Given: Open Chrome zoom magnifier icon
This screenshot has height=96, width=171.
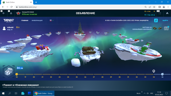Looking at the screenshot, I should (x=145, y=7).
